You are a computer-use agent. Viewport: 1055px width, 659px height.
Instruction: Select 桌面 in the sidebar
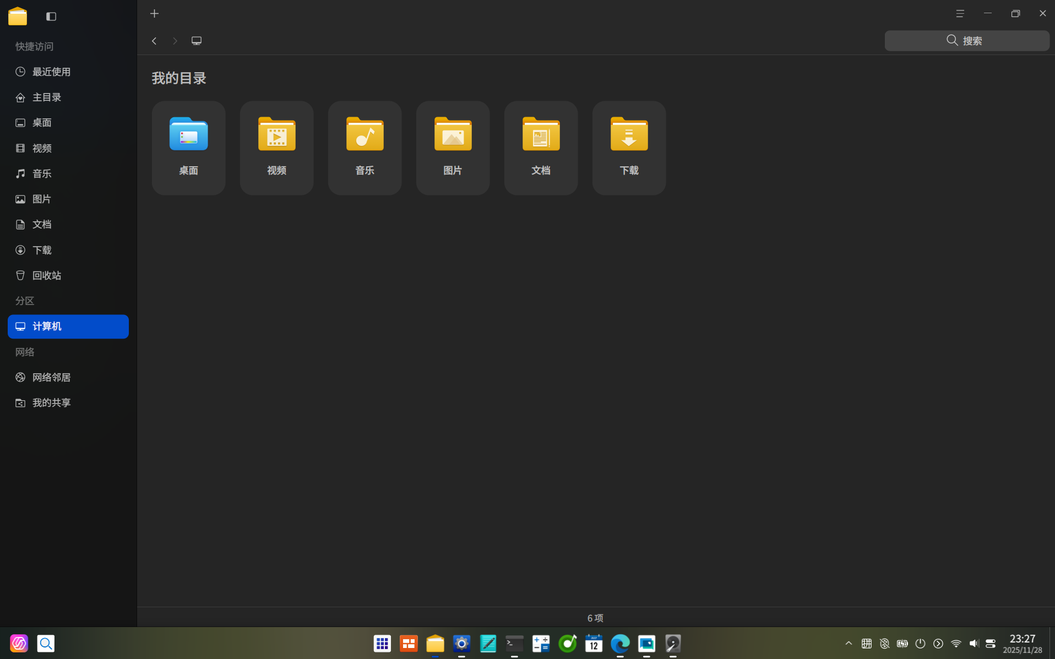pyautogui.click(x=68, y=123)
